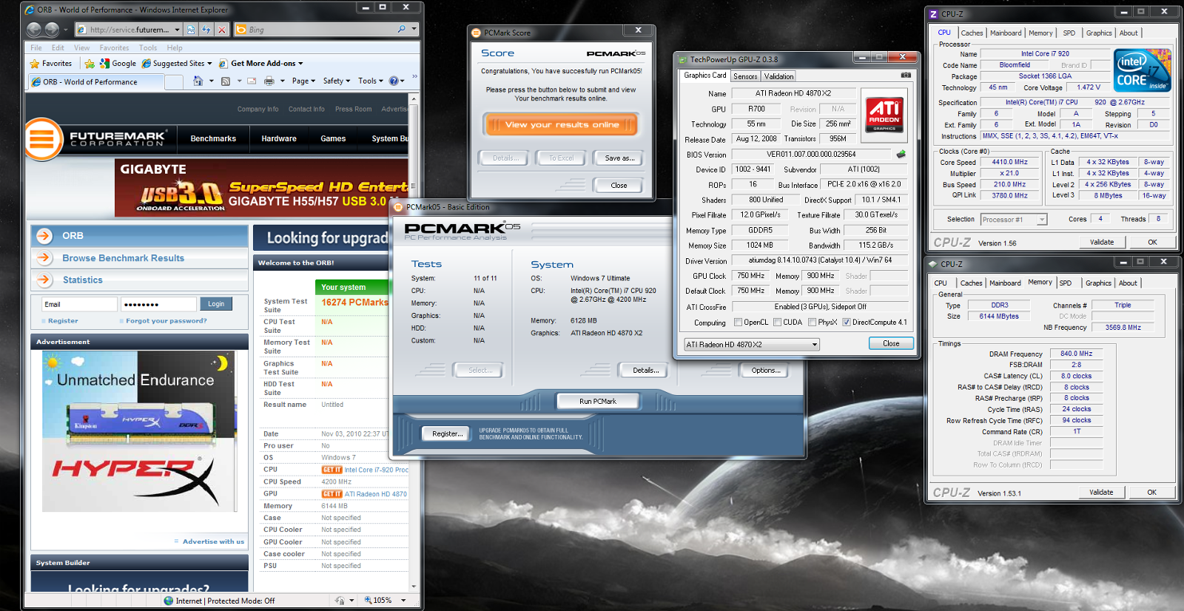
Task: Toggle IE Compatibility View icon
Action: click(x=191, y=30)
